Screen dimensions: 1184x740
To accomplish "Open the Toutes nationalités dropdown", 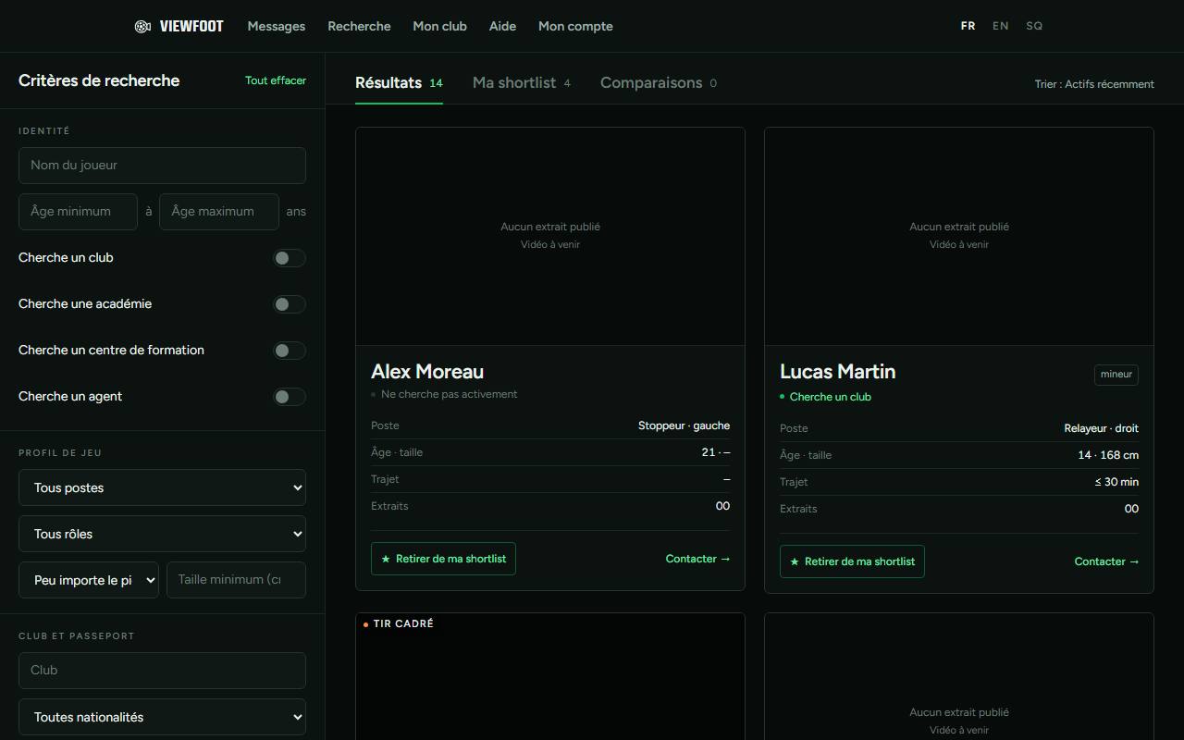I will [162, 717].
